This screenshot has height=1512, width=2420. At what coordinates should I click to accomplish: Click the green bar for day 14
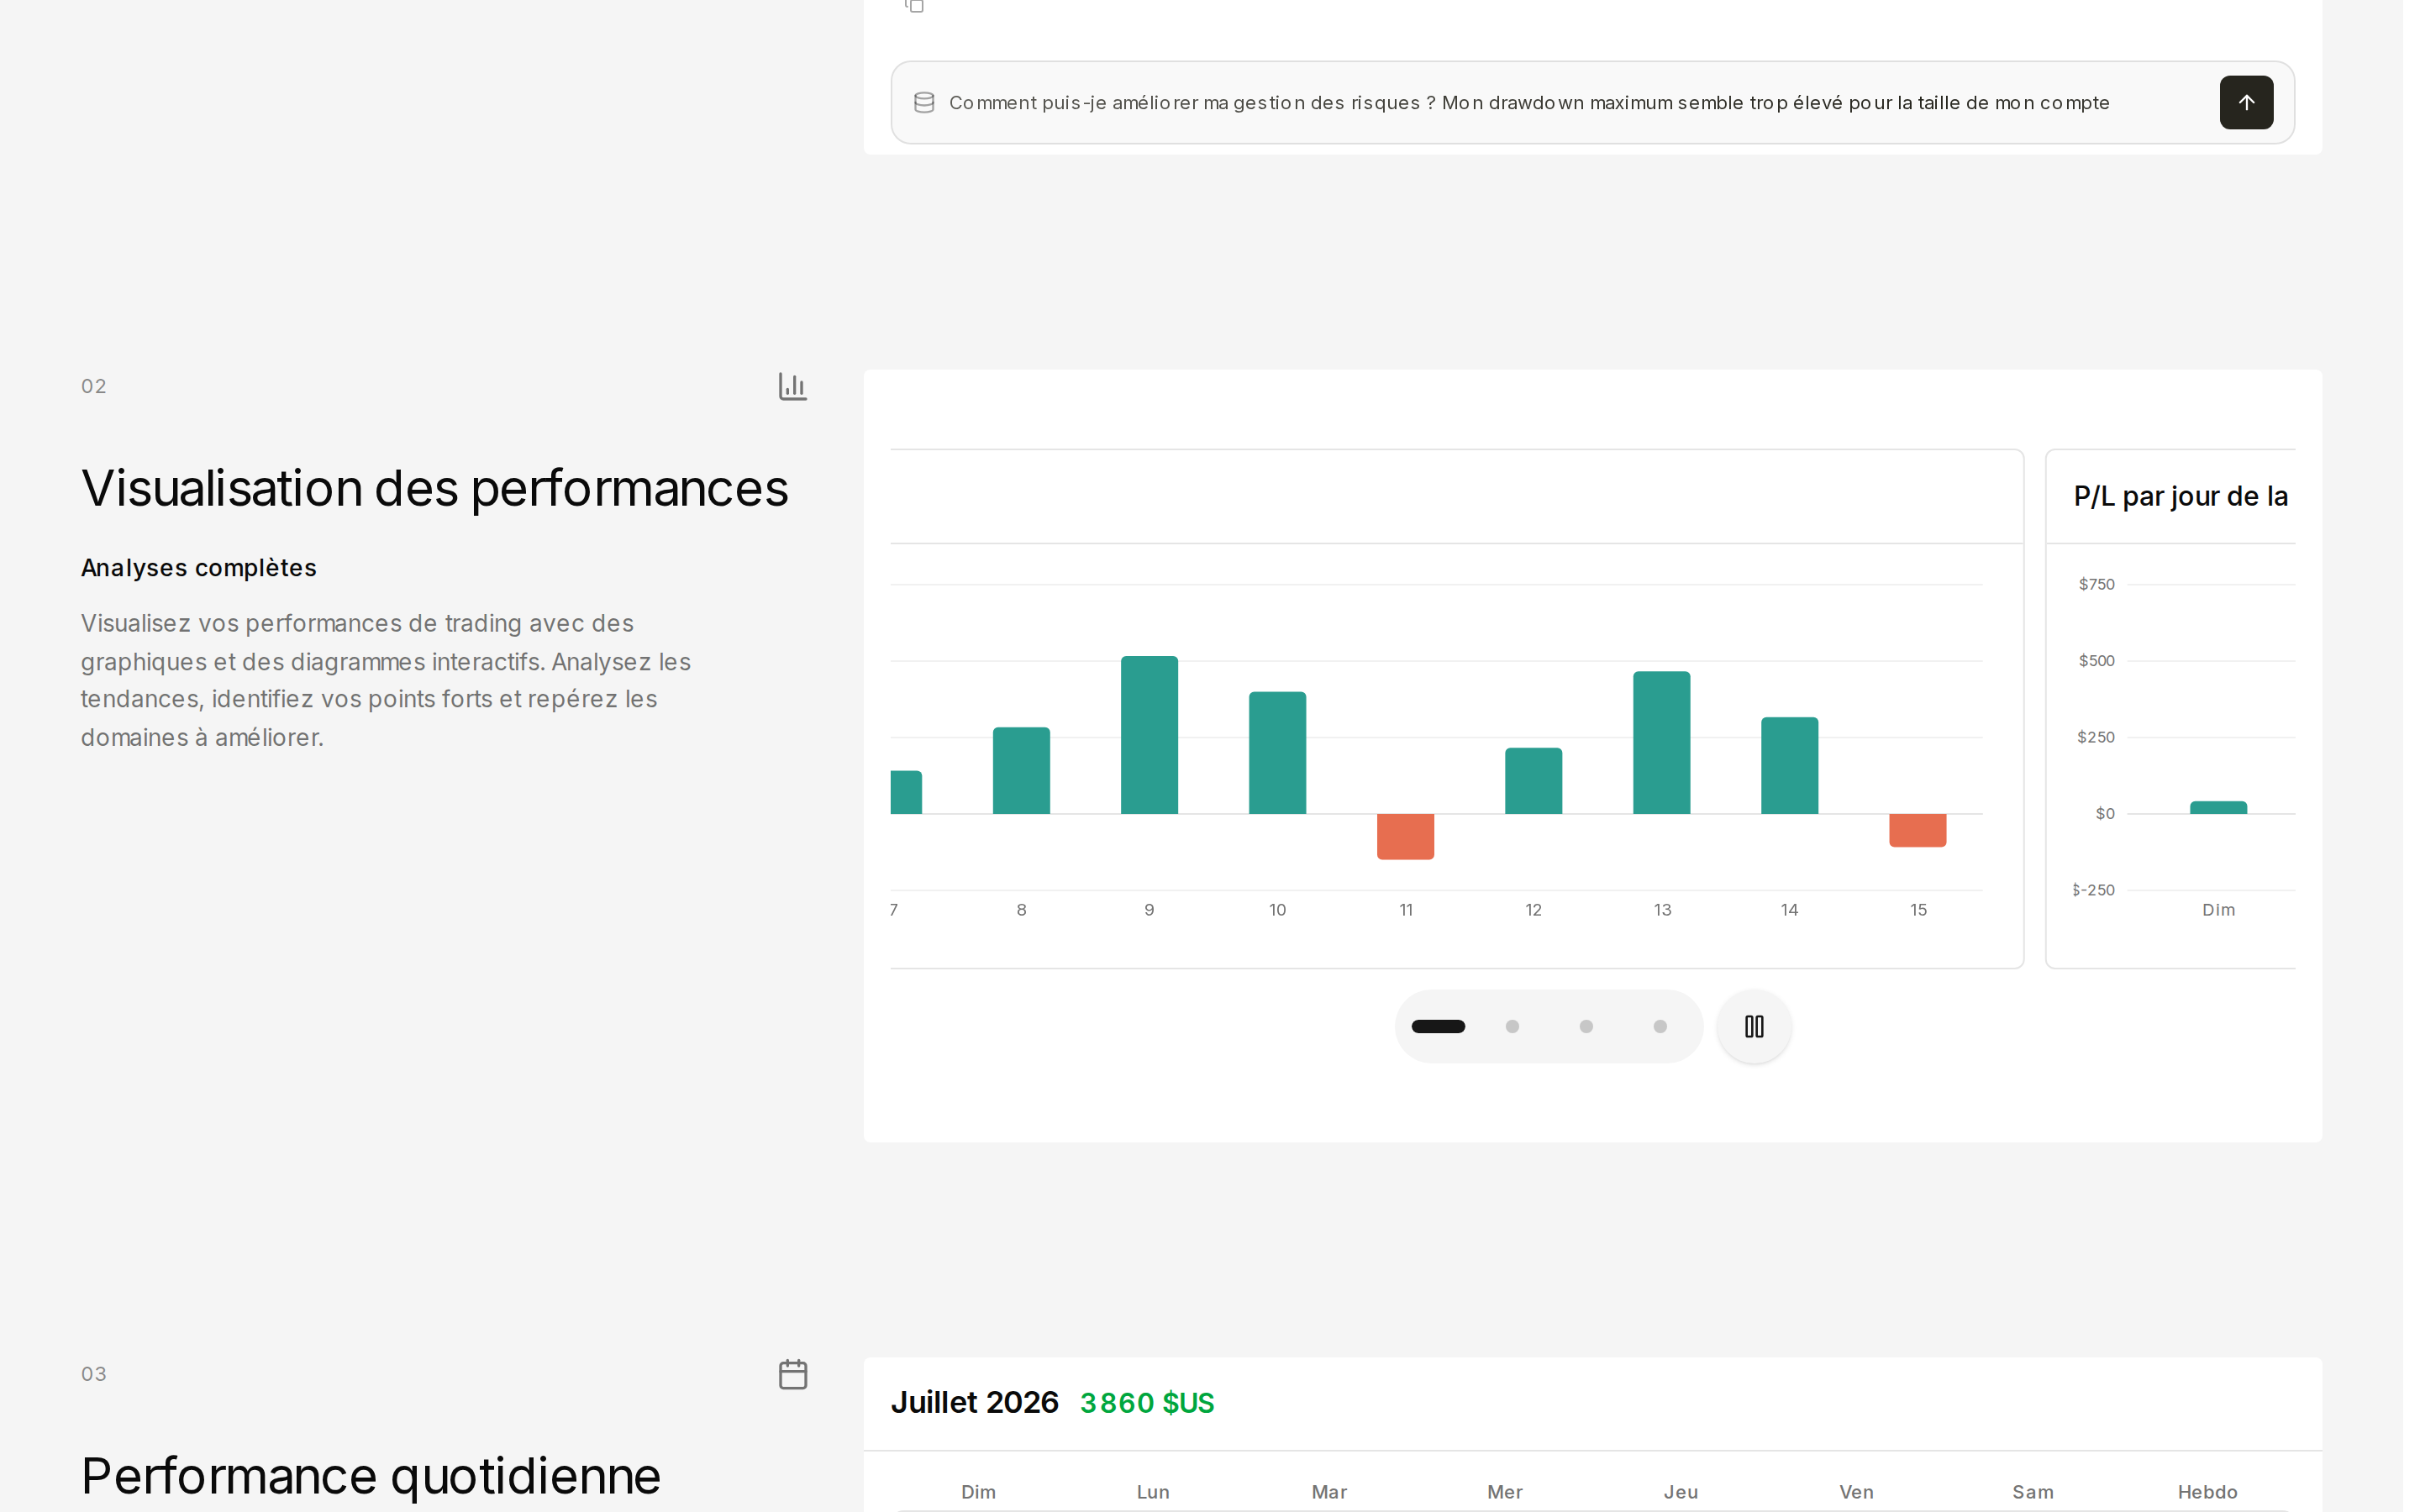(1789, 765)
